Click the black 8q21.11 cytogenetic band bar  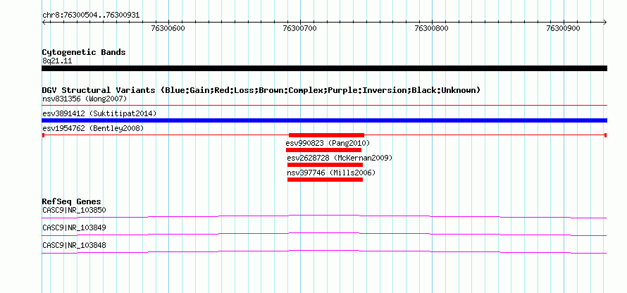(x=324, y=68)
